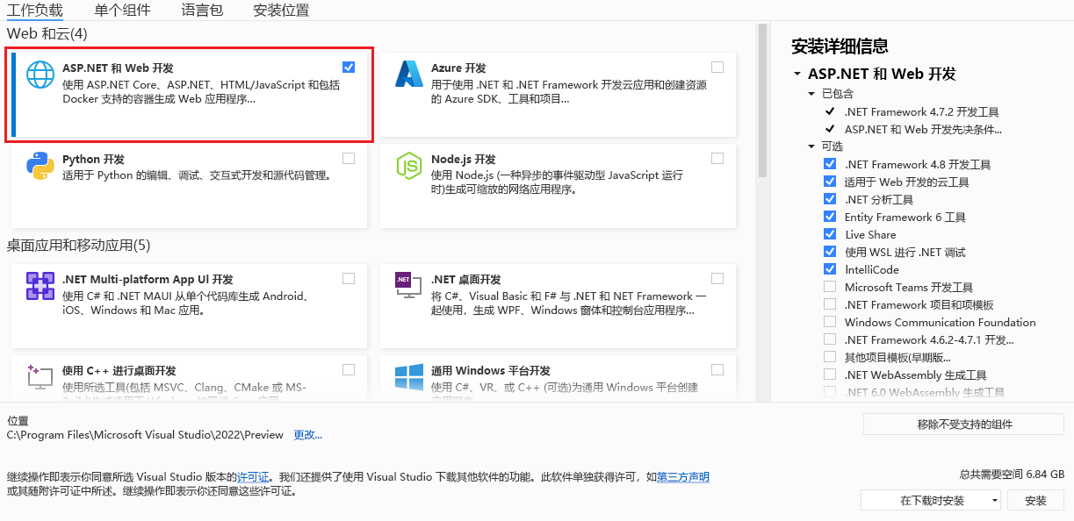Click the Universal Windows Platform logo icon
Viewport: 1074px width, 521px height.
pyautogui.click(x=409, y=377)
